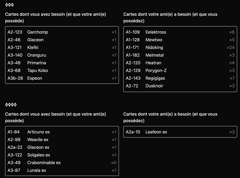Image resolution: width=240 pixels, height=178 pixels.
Task: Choose the Porygon-Z card row
Action: (180, 70)
